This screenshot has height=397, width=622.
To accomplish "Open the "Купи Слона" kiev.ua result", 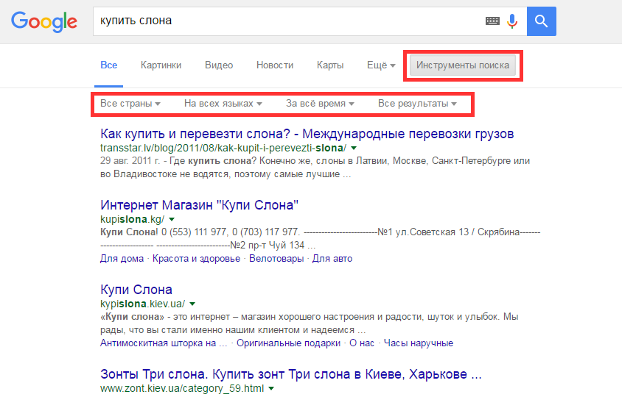I will [136, 290].
